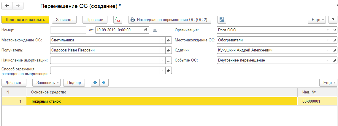Expand the Начисление амортизации dropdown

[x=162, y=60]
